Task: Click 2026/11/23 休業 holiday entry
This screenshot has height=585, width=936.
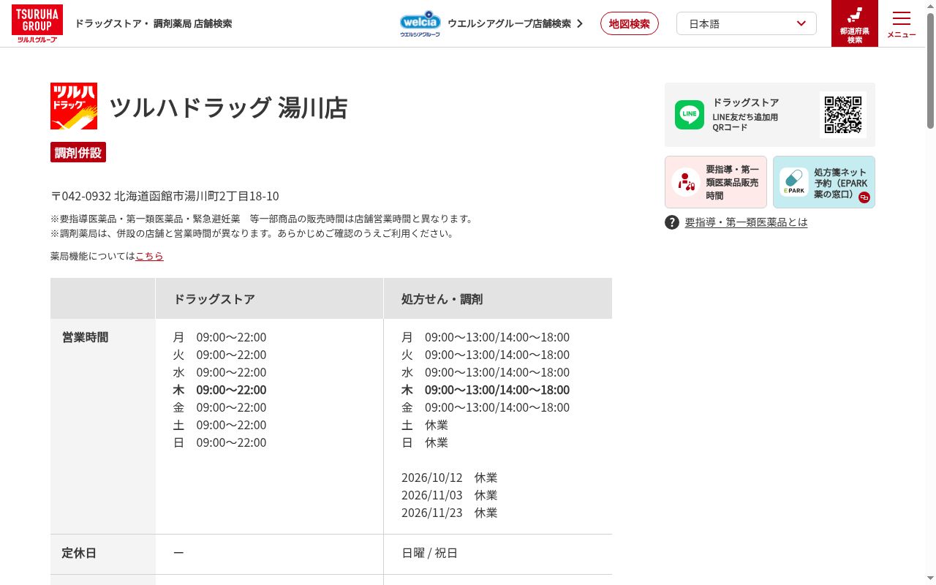Action: tap(449, 513)
